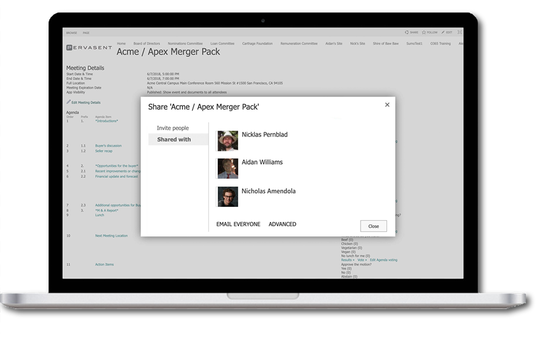536x346 pixels.
Task: Open Financial update and forecast item
Action: click(x=117, y=177)
